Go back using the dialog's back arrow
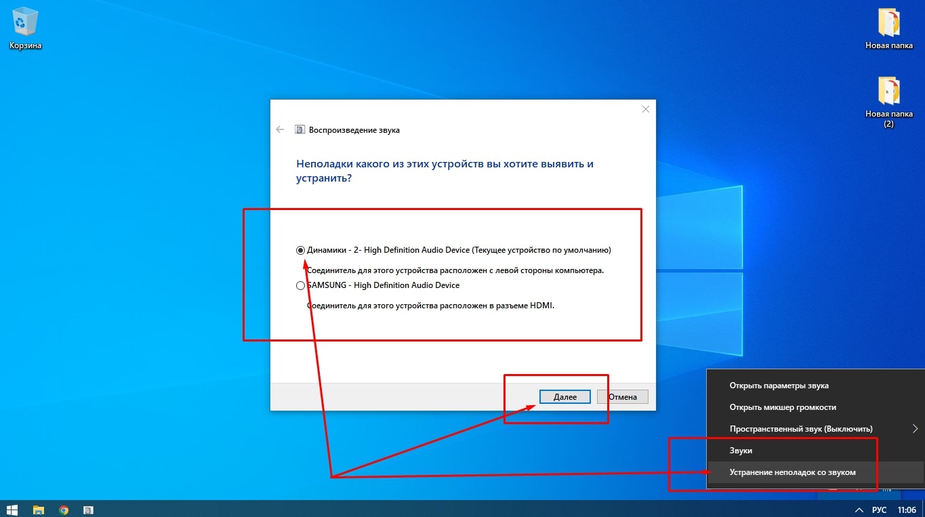This screenshot has height=517, width=925. click(280, 129)
